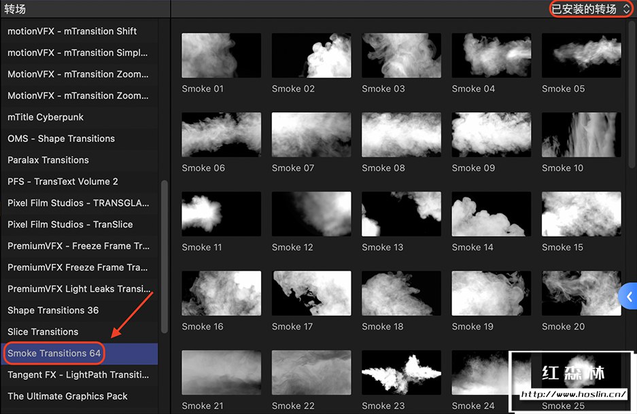Open Slice Transitions category
637x414 pixels.
pos(80,332)
